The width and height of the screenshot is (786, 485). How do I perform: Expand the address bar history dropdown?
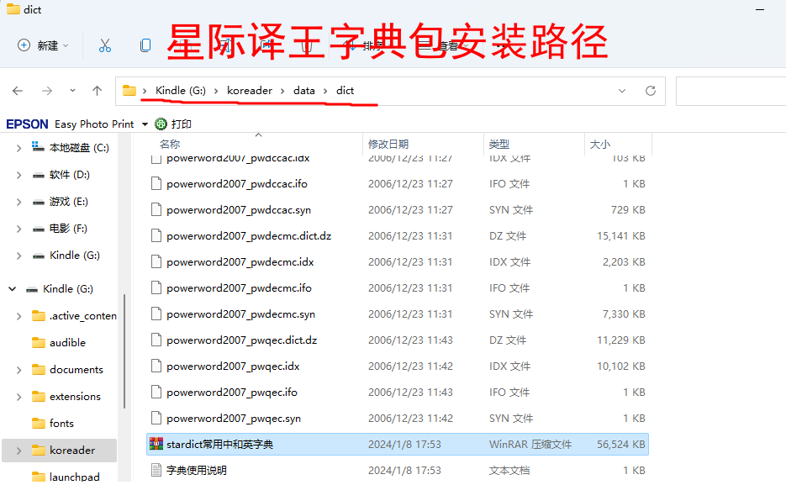coord(622,91)
